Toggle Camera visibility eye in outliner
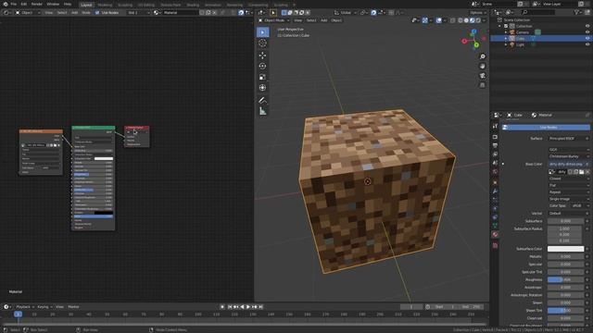 pos(587,32)
